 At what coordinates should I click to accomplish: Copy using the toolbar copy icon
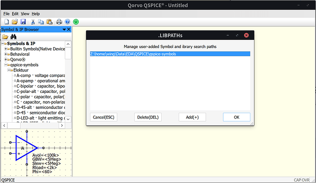click(41, 22)
